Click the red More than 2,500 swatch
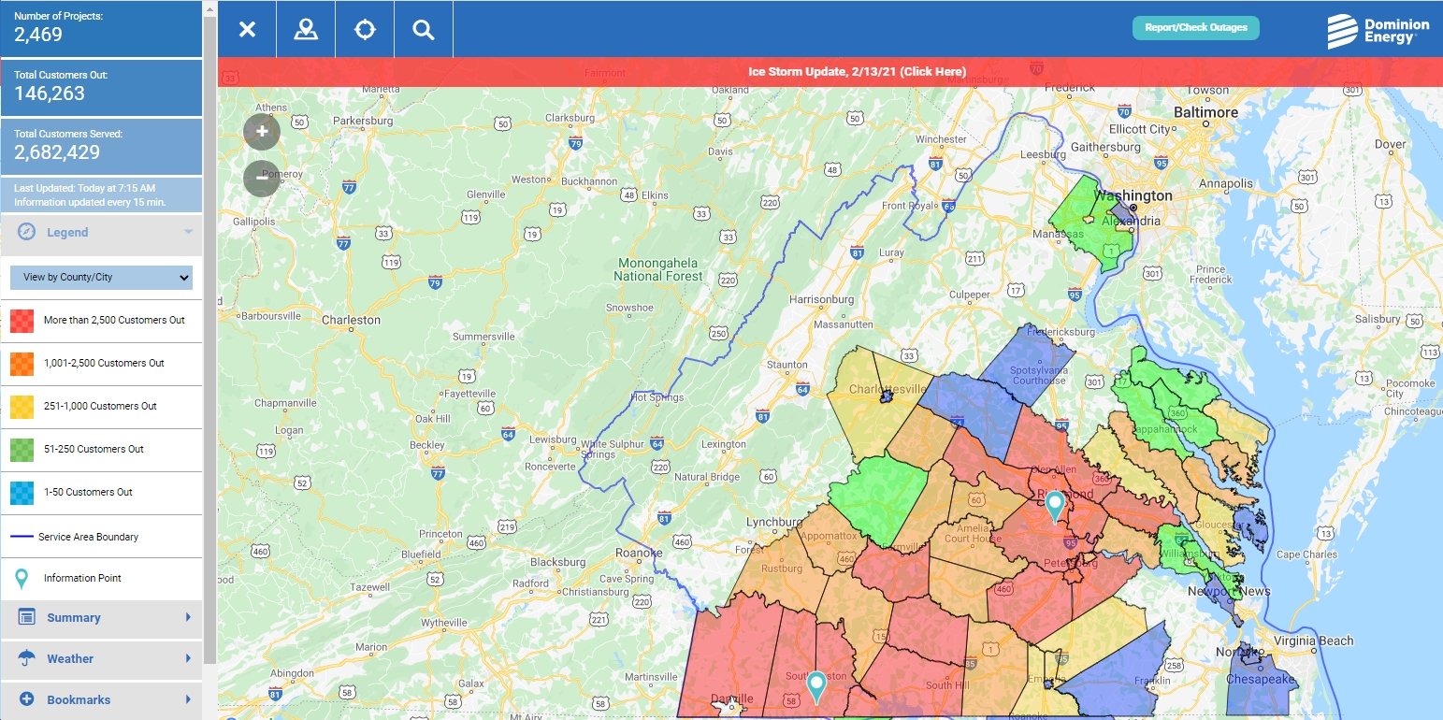 (22, 321)
